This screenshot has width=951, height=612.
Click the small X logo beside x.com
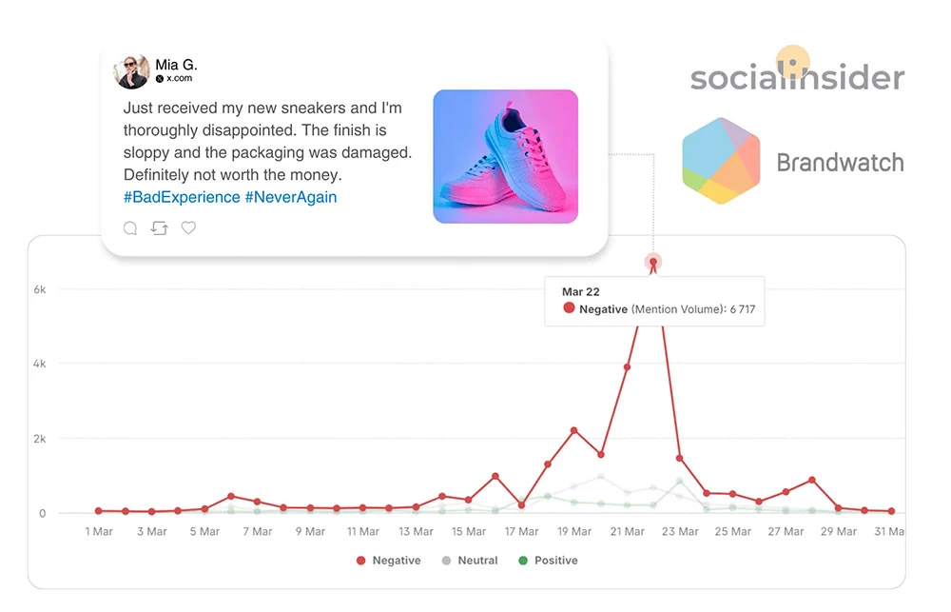(x=160, y=79)
